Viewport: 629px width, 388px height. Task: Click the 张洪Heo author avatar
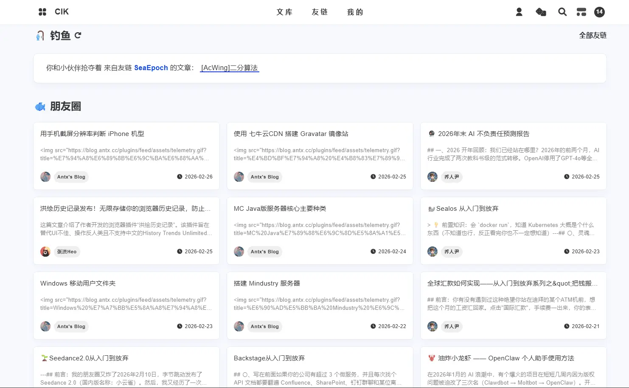coord(45,252)
